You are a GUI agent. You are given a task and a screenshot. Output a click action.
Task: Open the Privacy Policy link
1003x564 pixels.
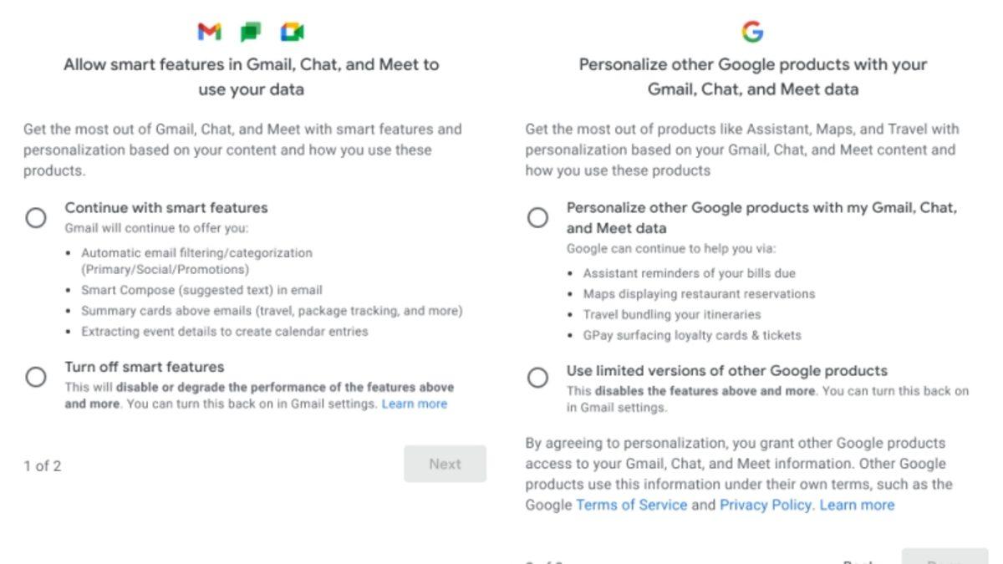[764, 505]
